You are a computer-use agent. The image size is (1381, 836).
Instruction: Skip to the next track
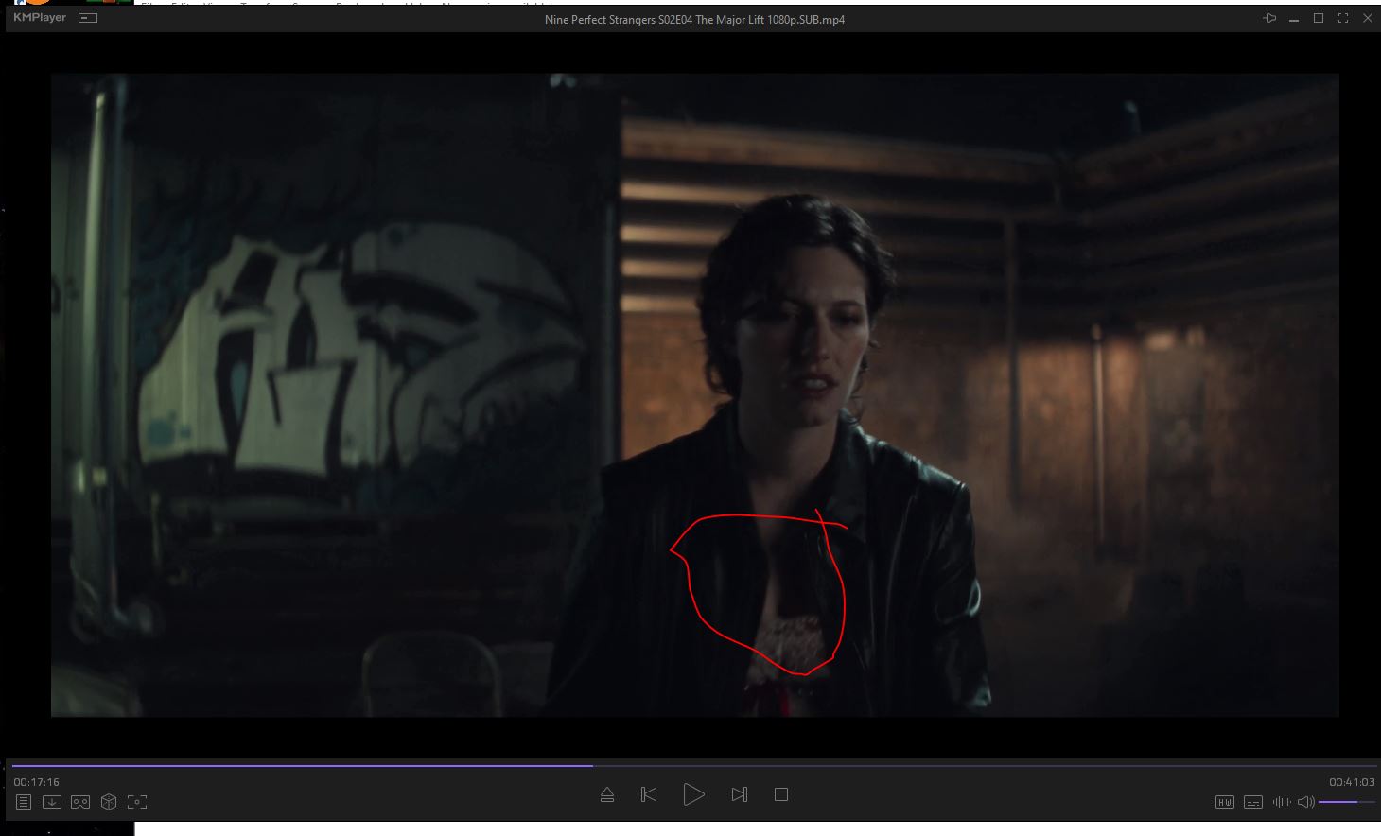click(x=740, y=794)
